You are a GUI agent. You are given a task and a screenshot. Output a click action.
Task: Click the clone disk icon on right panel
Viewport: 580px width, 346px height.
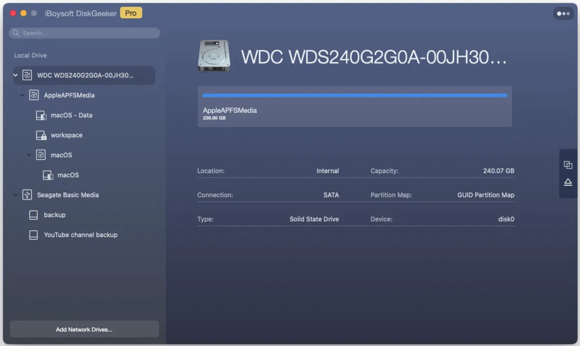568,165
